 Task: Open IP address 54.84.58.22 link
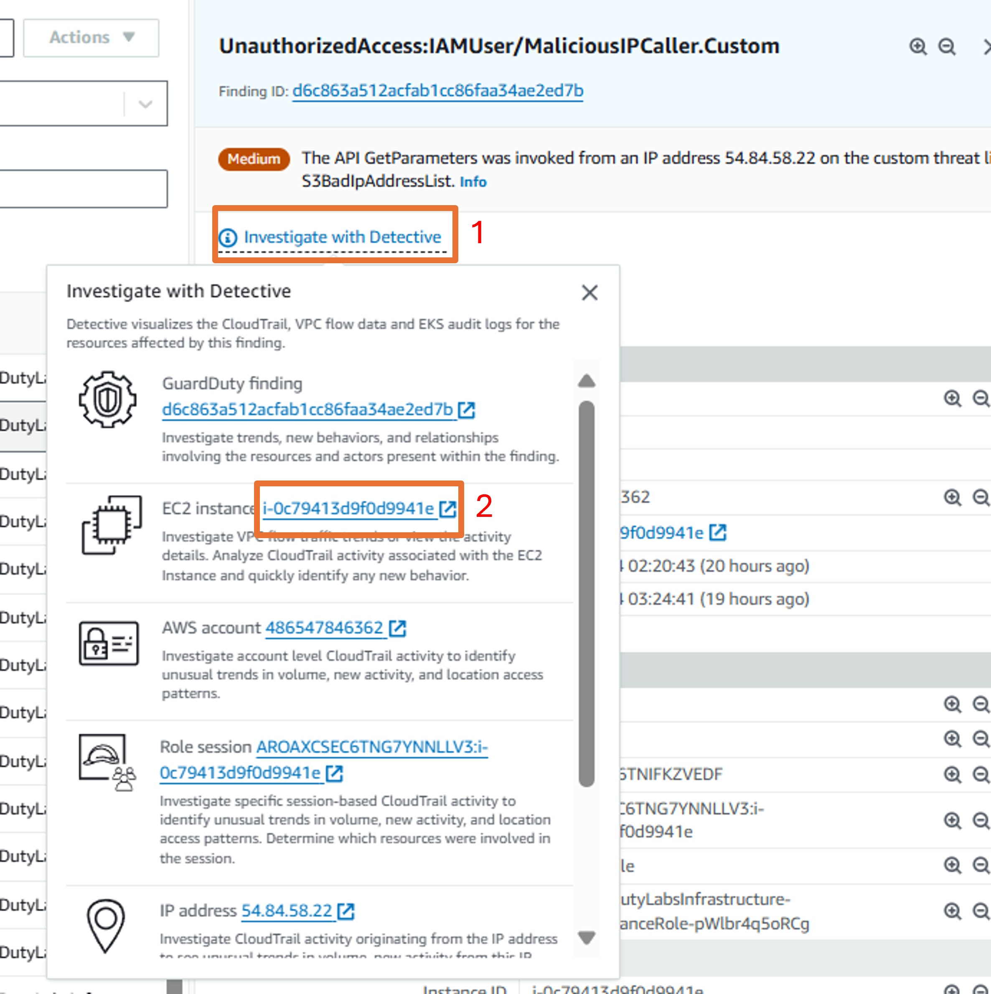(x=287, y=911)
